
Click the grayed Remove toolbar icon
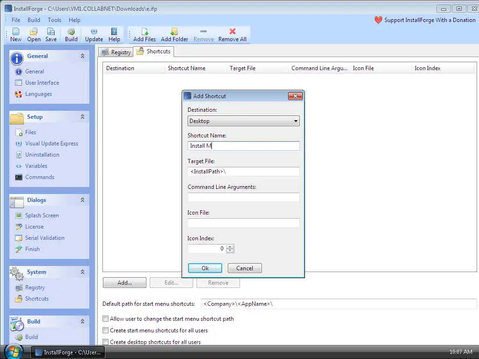pos(203,35)
